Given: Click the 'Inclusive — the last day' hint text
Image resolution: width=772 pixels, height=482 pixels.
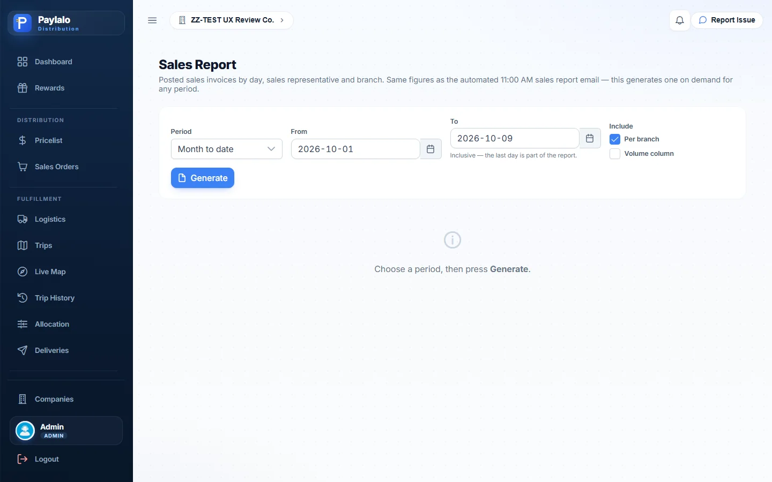Looking at the screenshot, I should tap(514, 155).
